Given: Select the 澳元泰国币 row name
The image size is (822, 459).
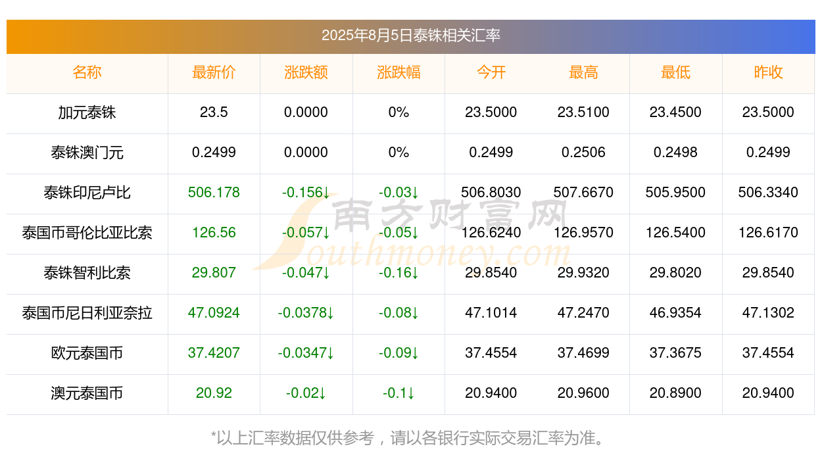Looking at the screenshot, I should tap(87, 393).
